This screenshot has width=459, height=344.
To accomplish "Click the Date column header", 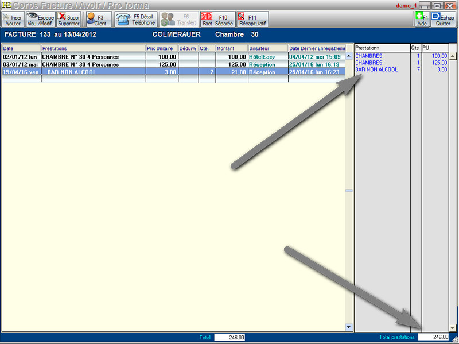I will (x=21, y=48).
